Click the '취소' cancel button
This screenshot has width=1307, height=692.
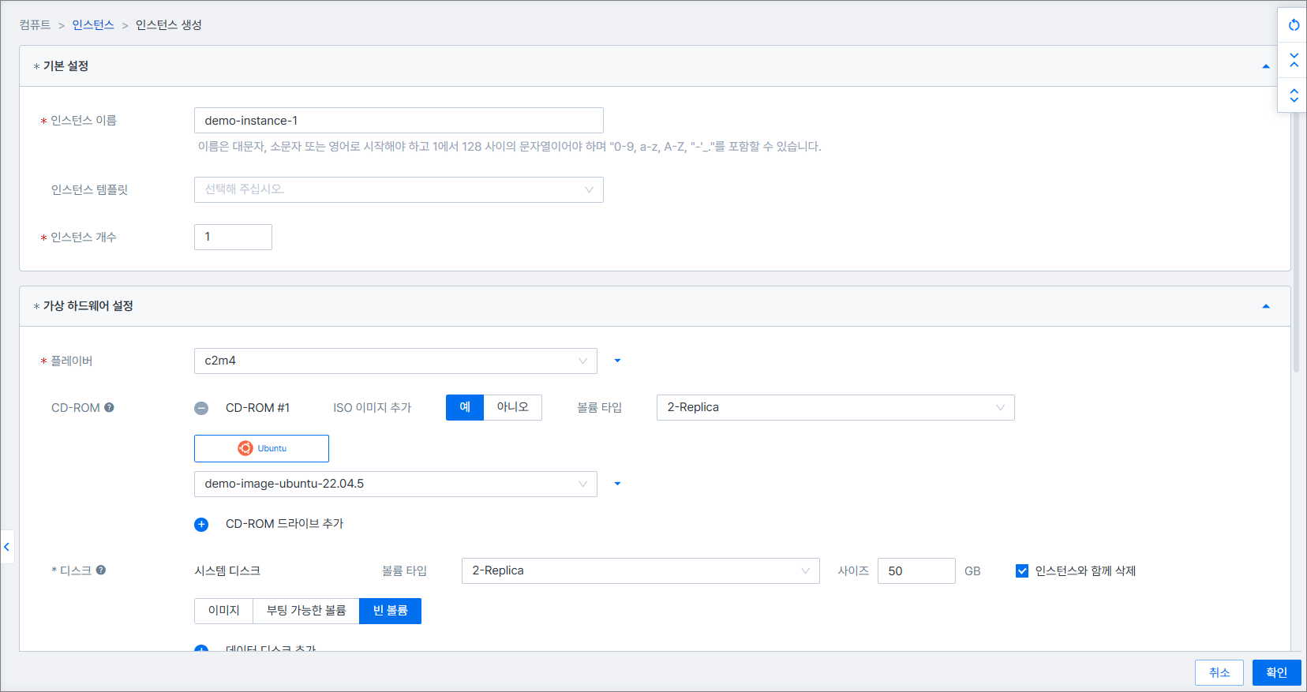1219,672
